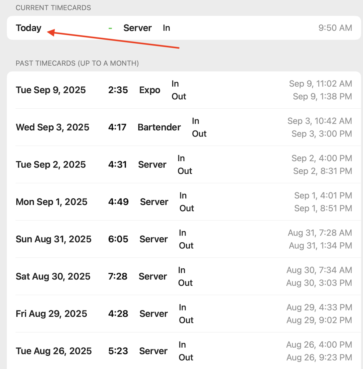Click the 6:05 duration on Aug 31
Viewport: 363px width, 369px height.
118,239
